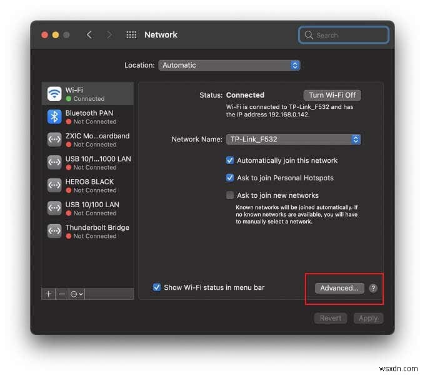Click the Apply button
Image resolution: width=425 pixels, height=375 pixels.
[368, 318]
